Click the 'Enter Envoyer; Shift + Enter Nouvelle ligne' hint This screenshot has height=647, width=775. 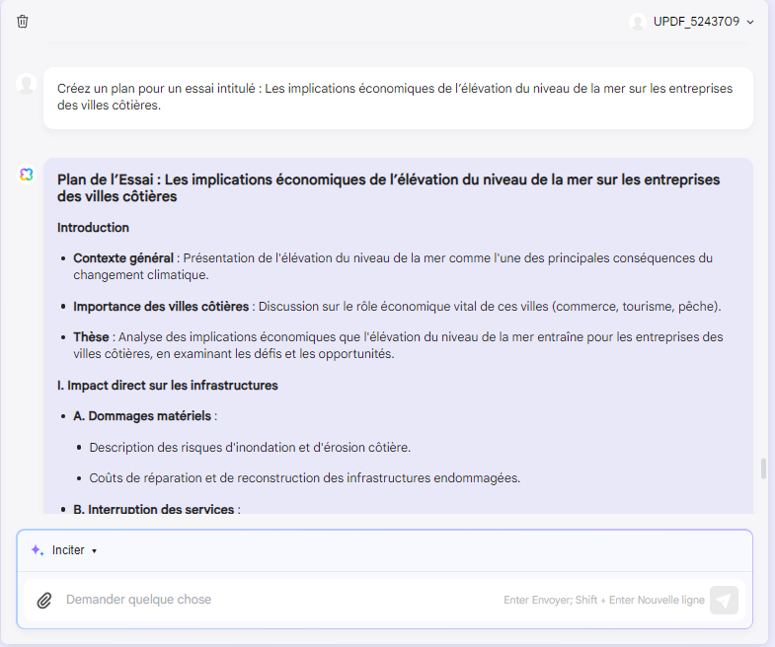click(604, 600)
